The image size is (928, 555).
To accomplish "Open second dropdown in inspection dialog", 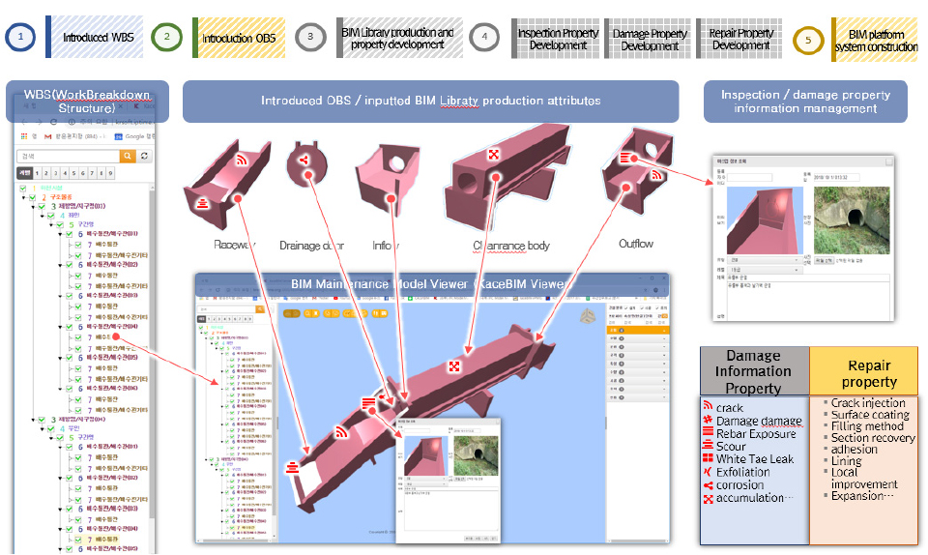I will (764, 269).
